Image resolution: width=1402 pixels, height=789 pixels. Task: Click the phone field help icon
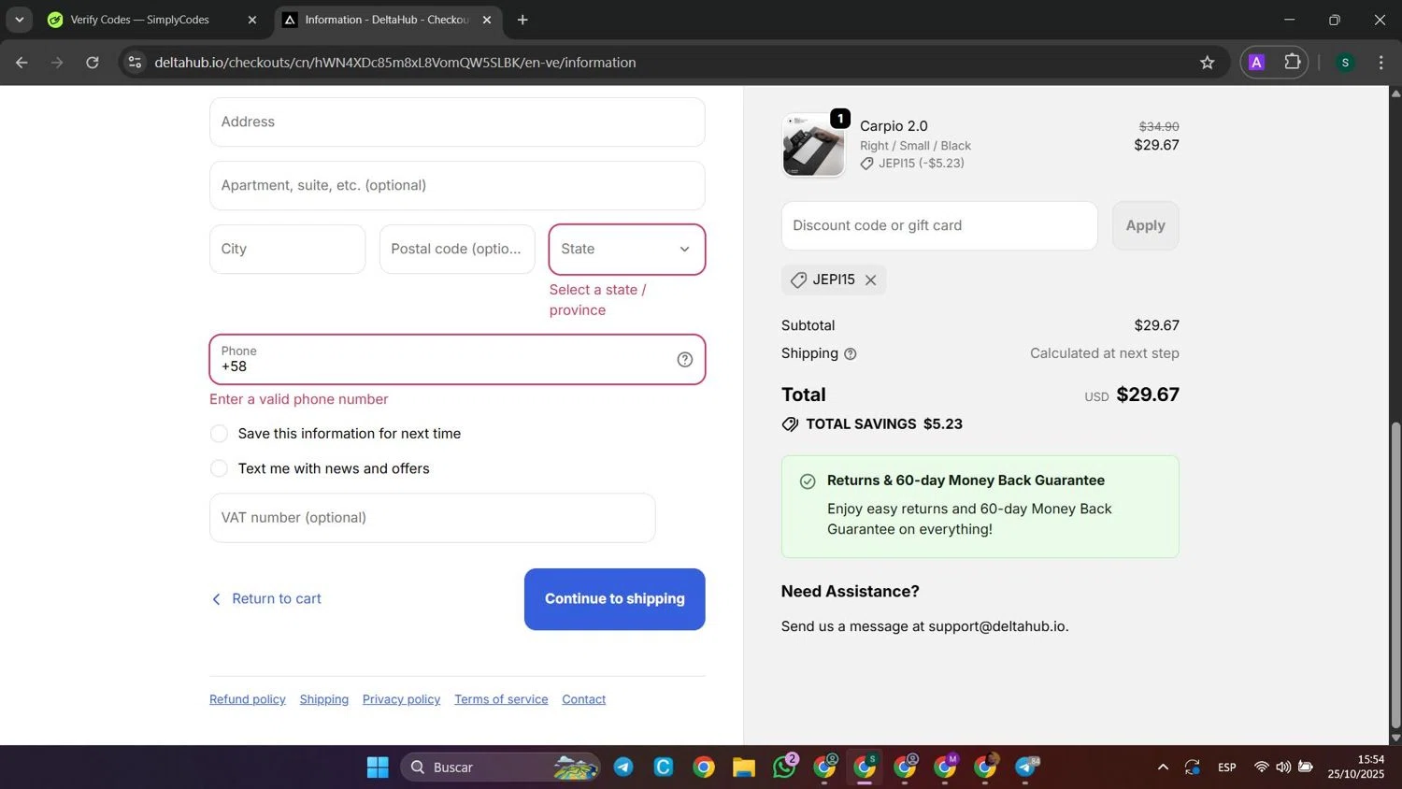pyautogui.click(x=684, y=360)
